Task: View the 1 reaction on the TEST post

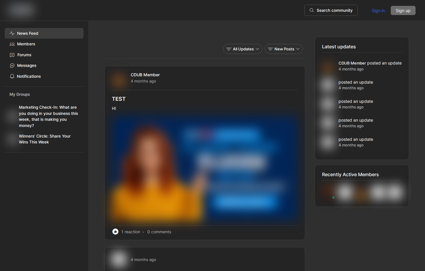Action: point(131,232)
